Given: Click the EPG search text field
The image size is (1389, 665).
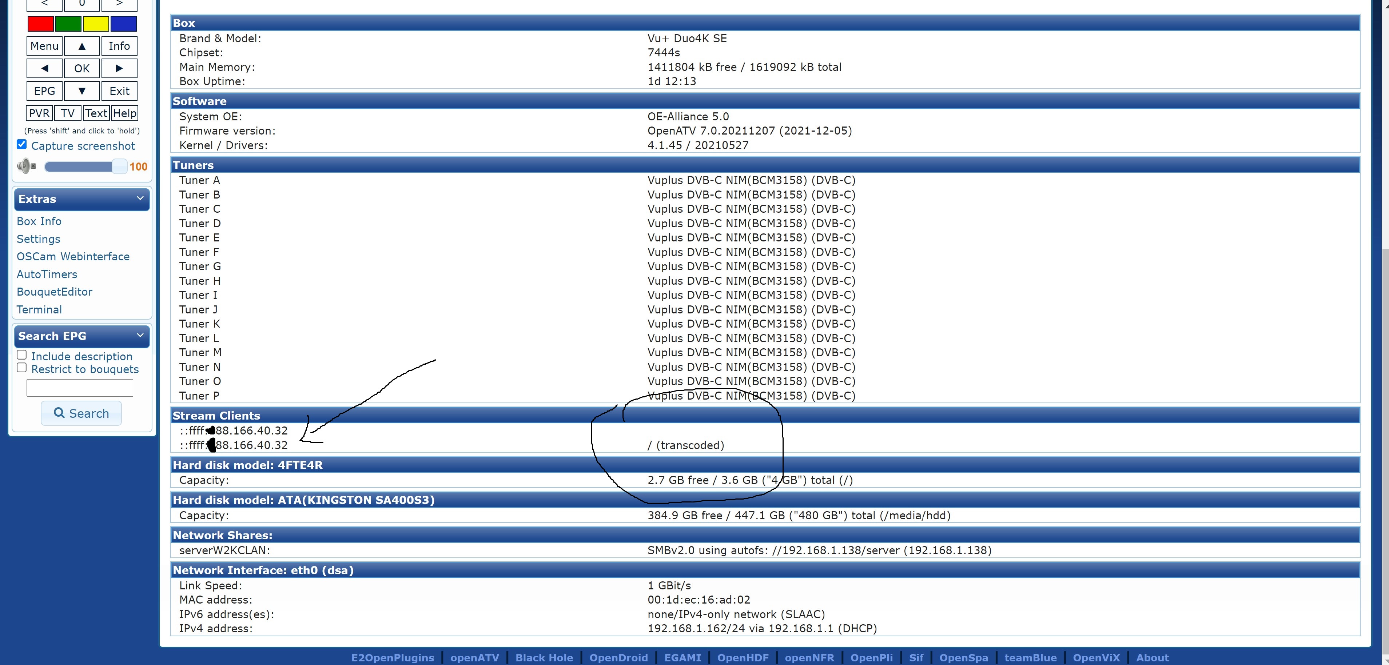Looking at the screenshot, I should 80,388.
